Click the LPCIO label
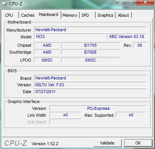 pyautogui.click(x=26, y=60)
